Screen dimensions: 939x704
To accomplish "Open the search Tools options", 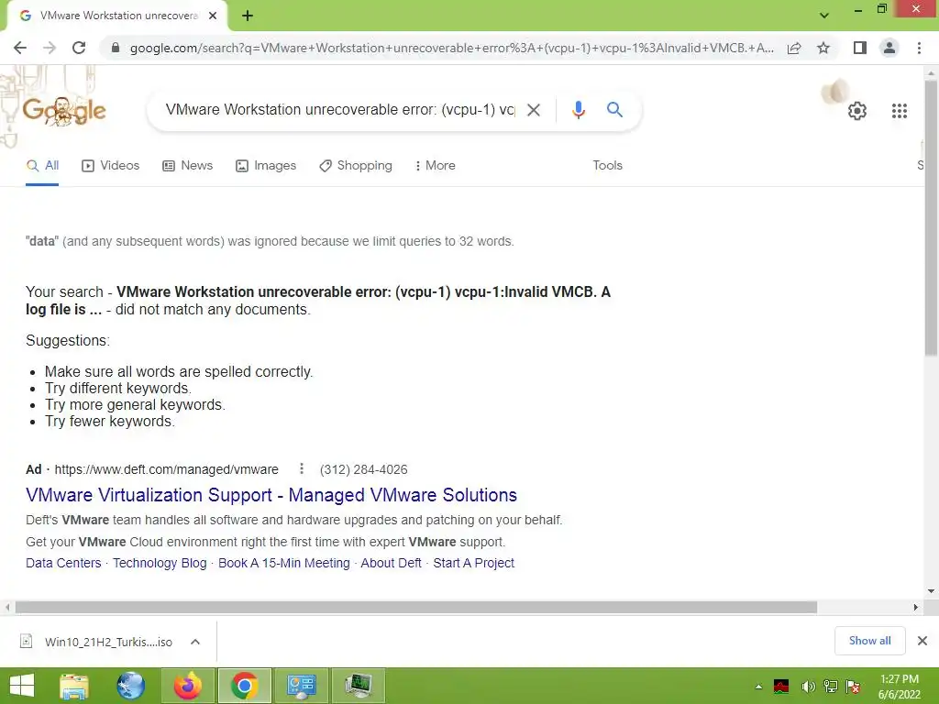I will (607, 166).
